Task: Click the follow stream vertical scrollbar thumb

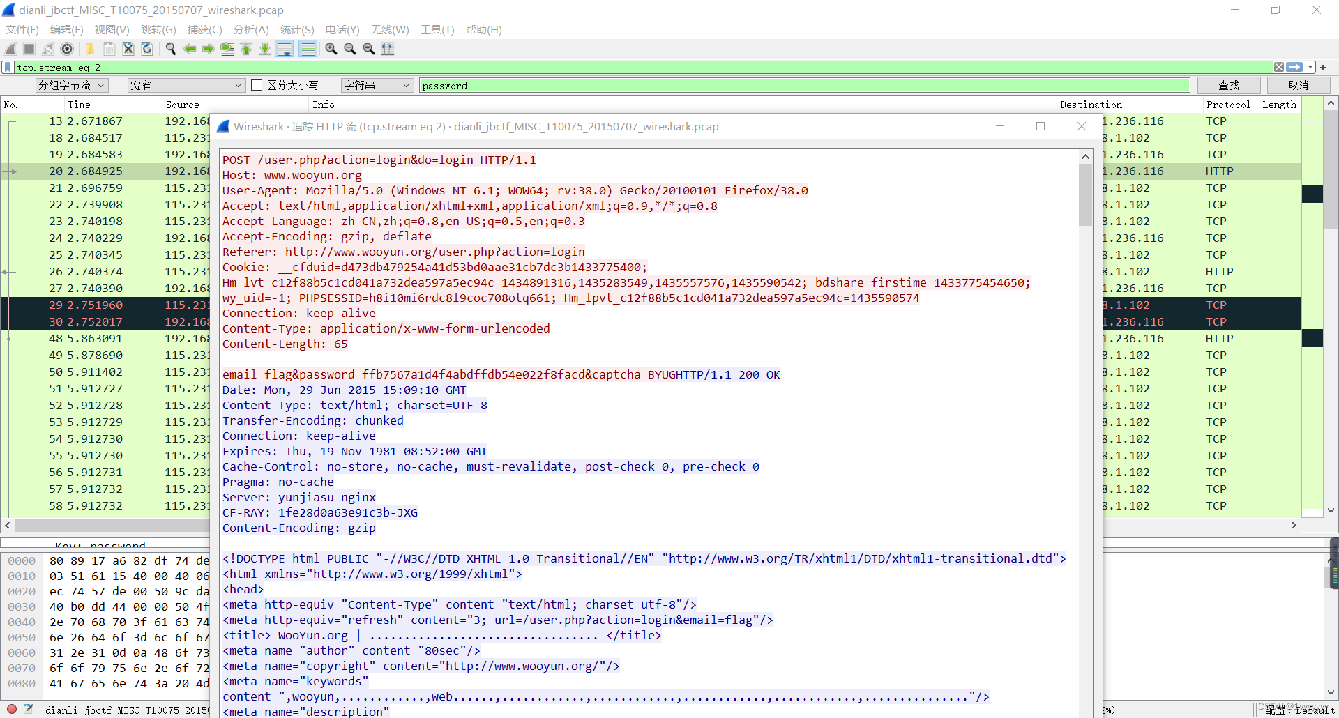Action: coord(1085,194)
